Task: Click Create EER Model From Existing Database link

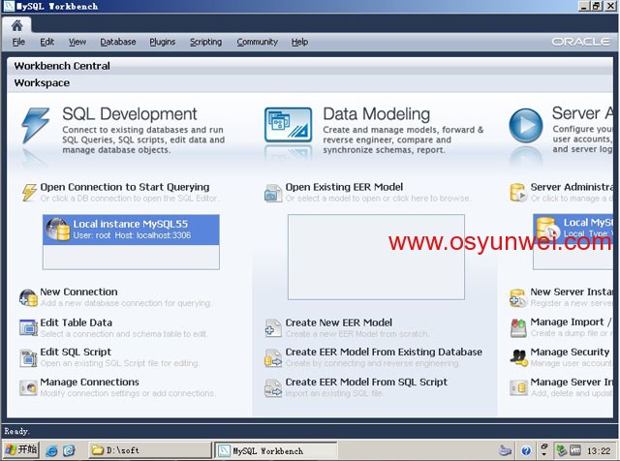Action: coord(384,352)
